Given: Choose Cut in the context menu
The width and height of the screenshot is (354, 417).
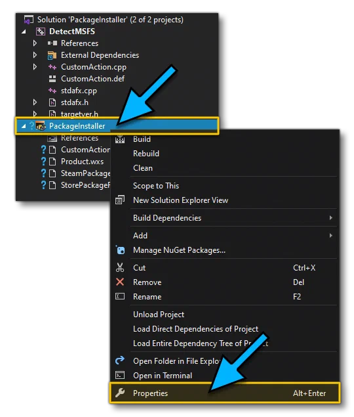Looking at the screenshot, I should pos(226,267).
